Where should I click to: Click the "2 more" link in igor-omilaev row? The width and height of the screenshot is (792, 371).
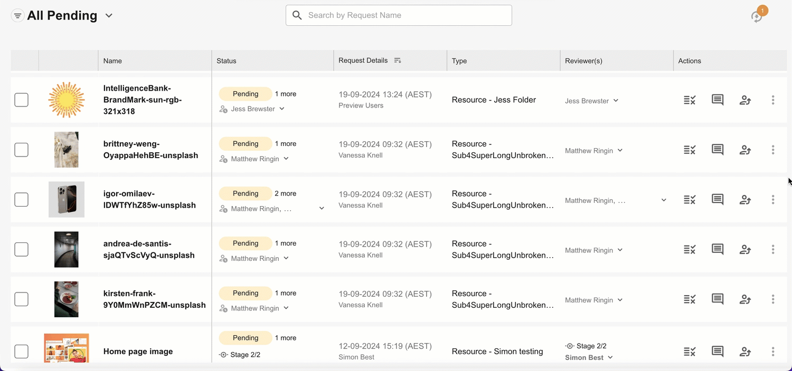pyautogui.click(x=285, y=194)
